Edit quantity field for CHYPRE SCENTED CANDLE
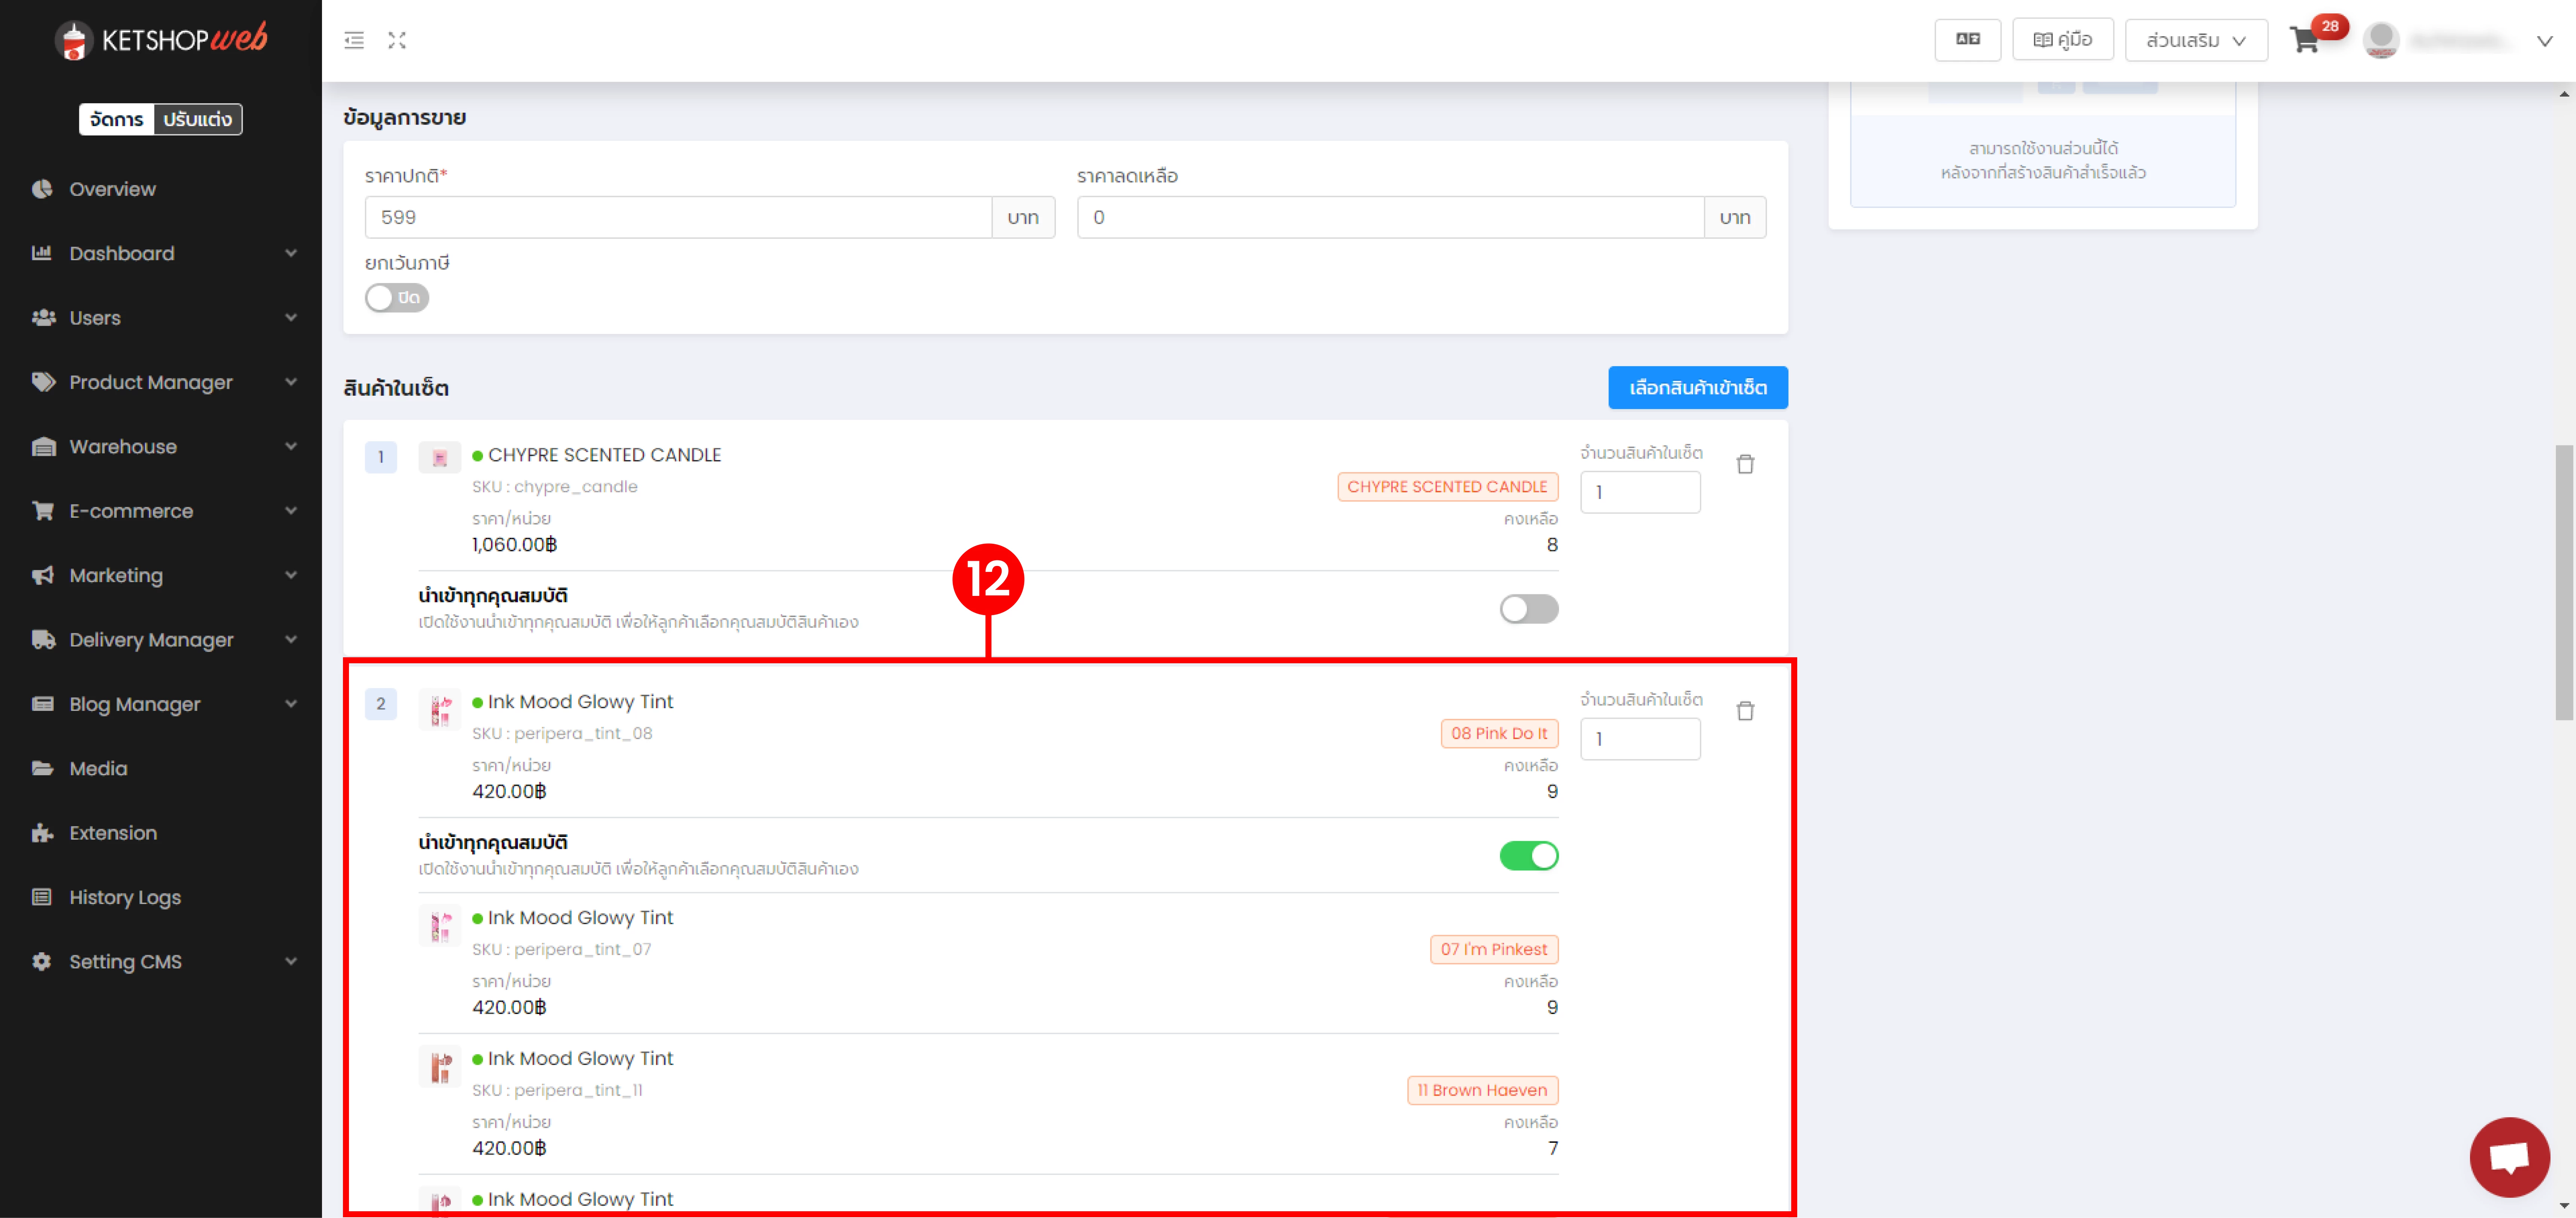 (1640, 492)
